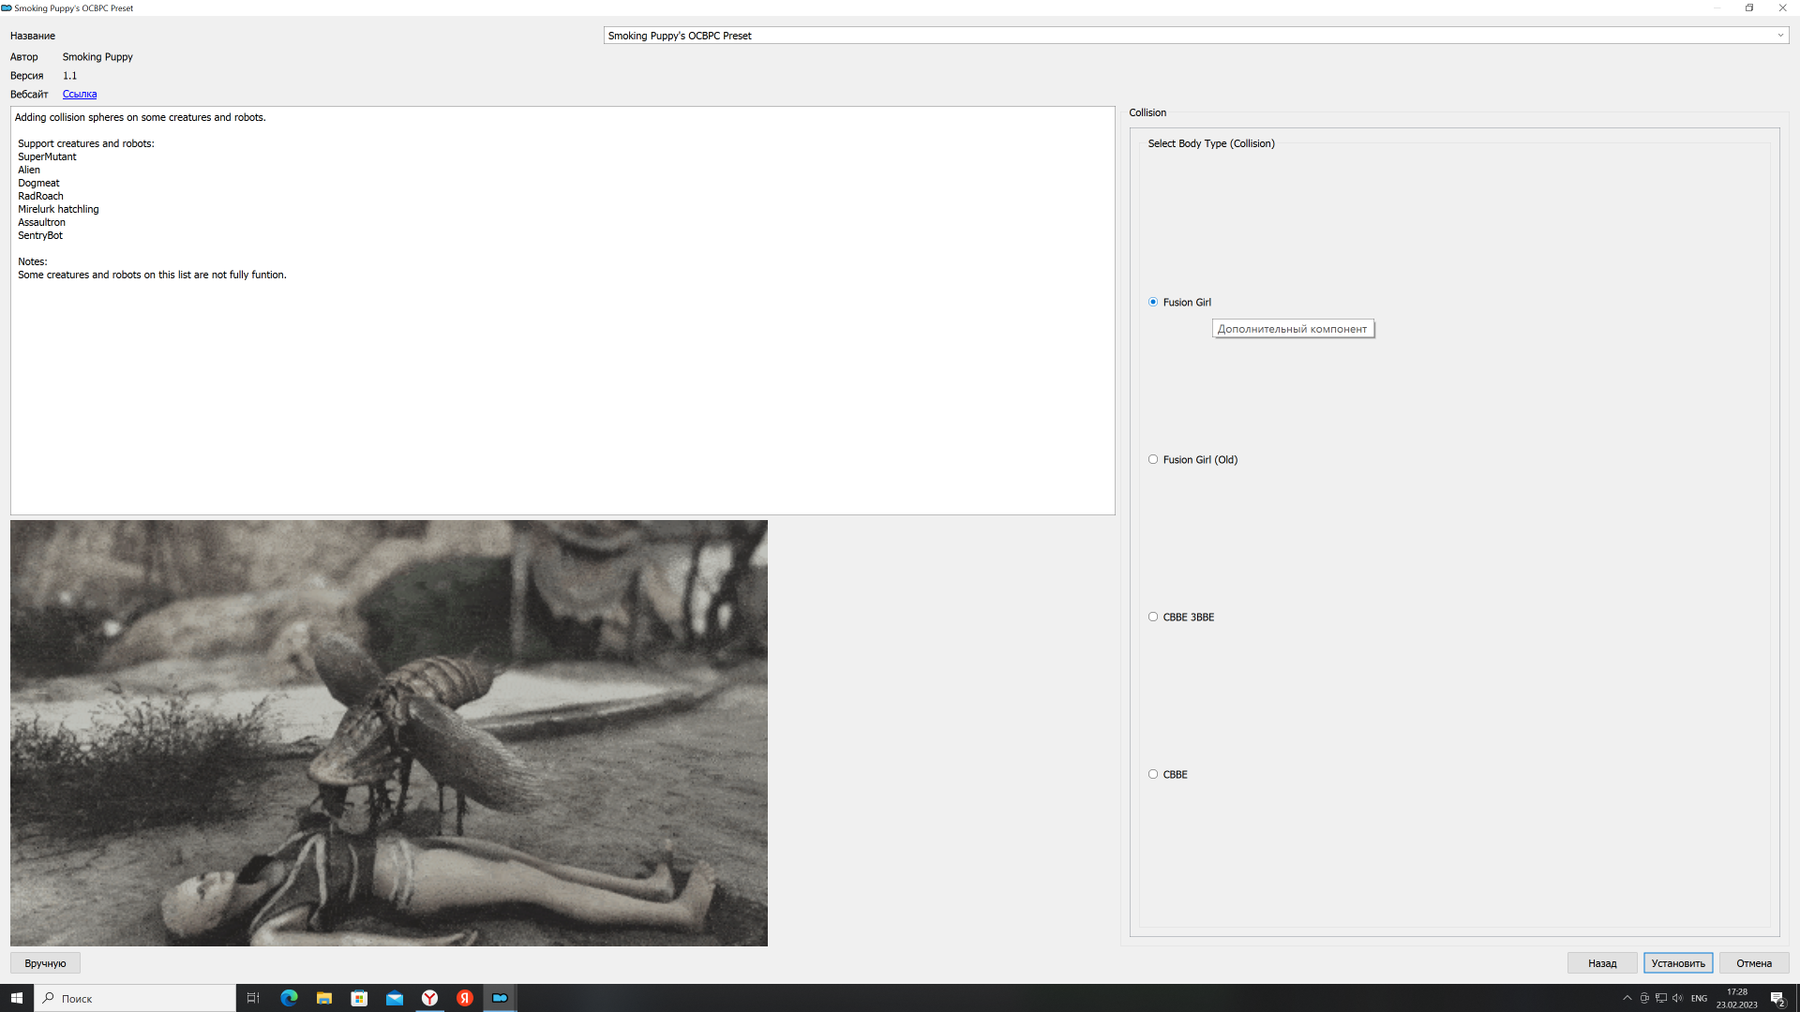Viewport: 1800px width, 1012px height.
Task: Switch to manual install with Вручную
Action: 45,963
